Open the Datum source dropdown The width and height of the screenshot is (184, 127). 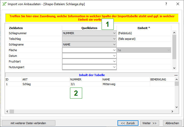coord(89,56)
